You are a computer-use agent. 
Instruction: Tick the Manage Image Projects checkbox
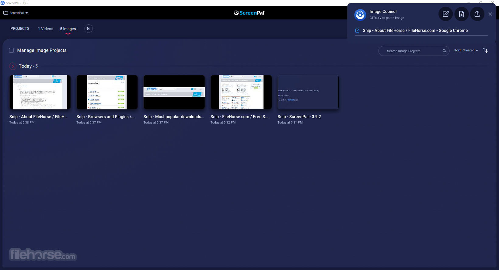pyautogui.click(x=12, y=50)
